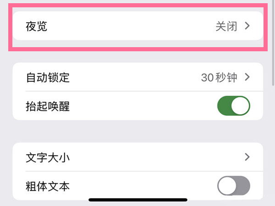Tap the home indicator bar at bottom
This screenshot has height=206, width=275.
point(138,200)
